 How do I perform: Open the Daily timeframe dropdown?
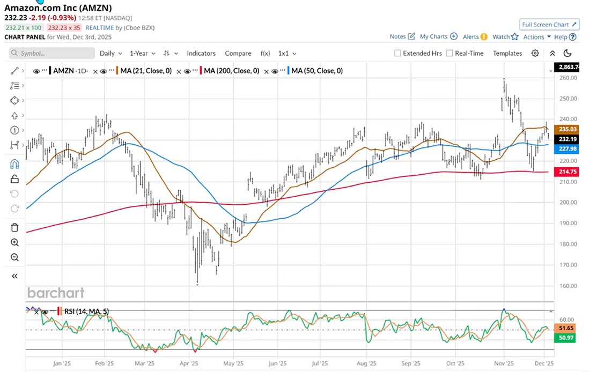pos(110,53)
